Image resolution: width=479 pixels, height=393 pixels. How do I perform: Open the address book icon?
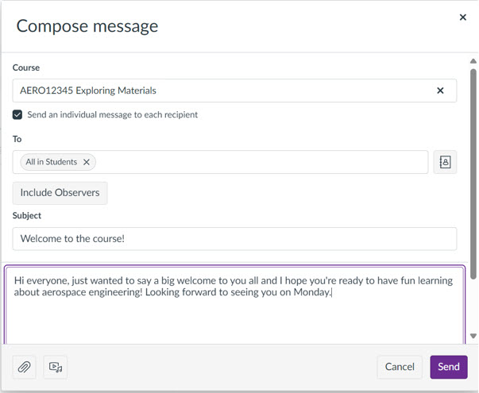coord(445,162)
